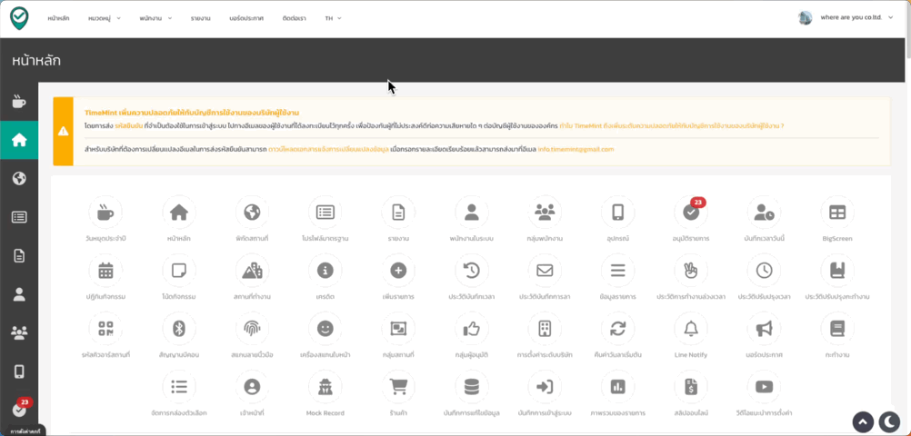Click the list card icon in the left sidebar

coord(19,217)
